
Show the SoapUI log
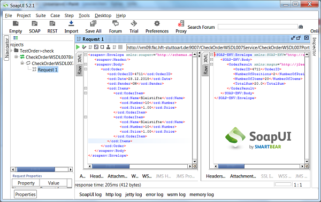click(90, 195)
